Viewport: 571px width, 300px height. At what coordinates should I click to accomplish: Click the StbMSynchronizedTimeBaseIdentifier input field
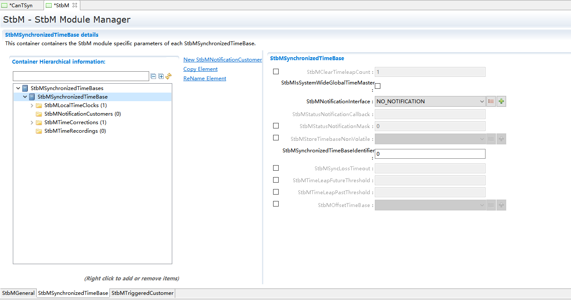click(x=430, y=154)
